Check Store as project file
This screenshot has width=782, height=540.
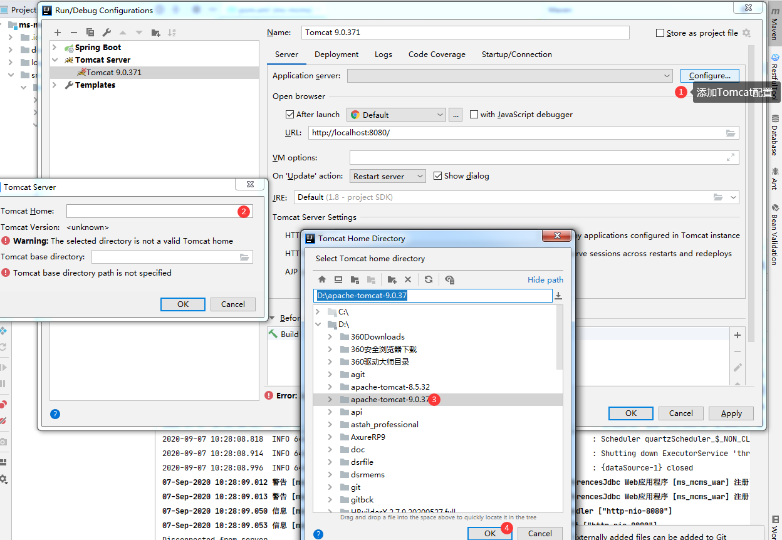coord(659,33)
